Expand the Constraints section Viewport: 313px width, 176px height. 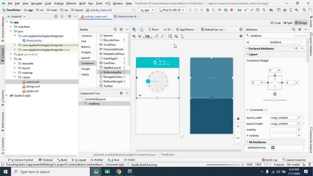(247, 110)
